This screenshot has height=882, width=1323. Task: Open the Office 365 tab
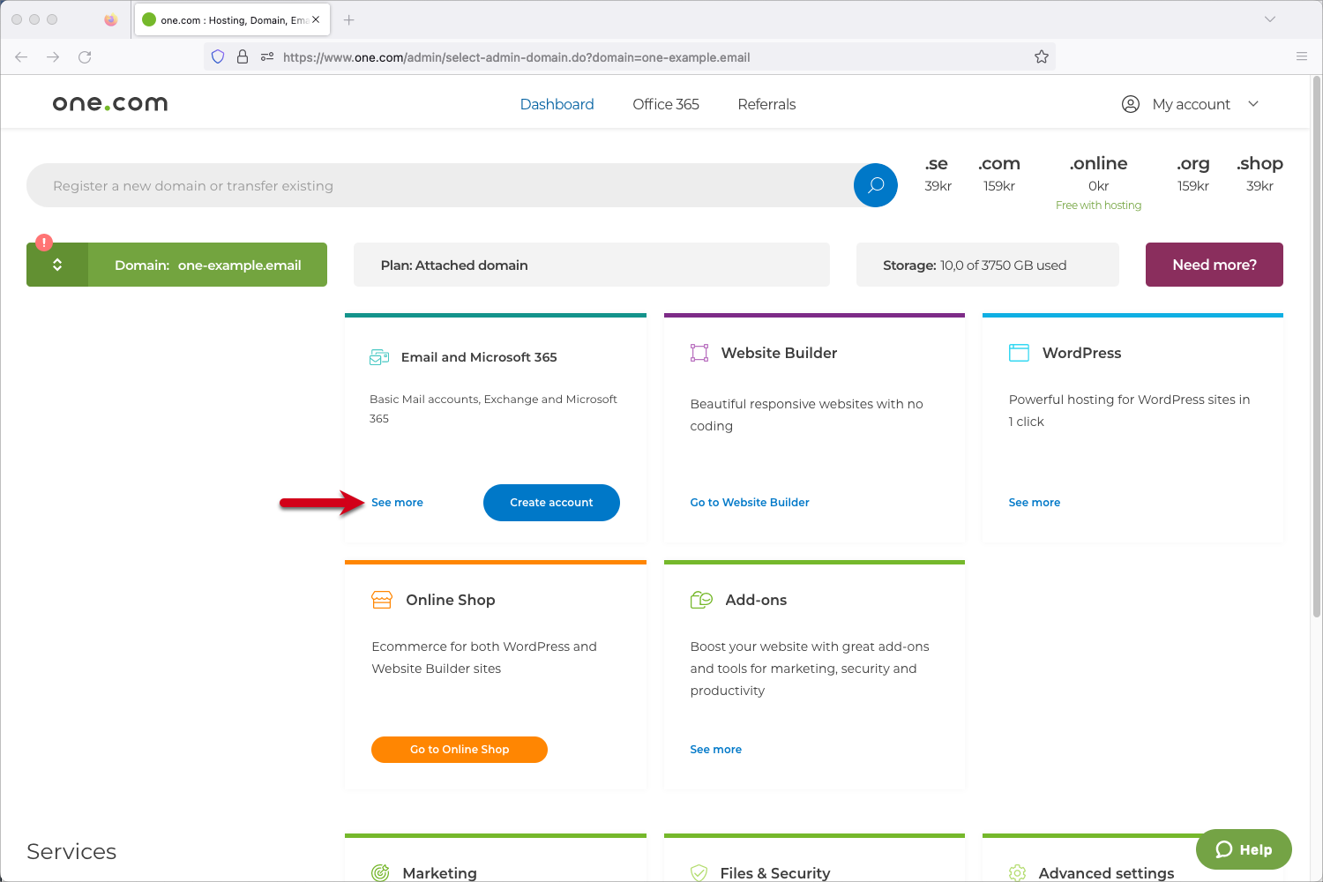point(666,104)
